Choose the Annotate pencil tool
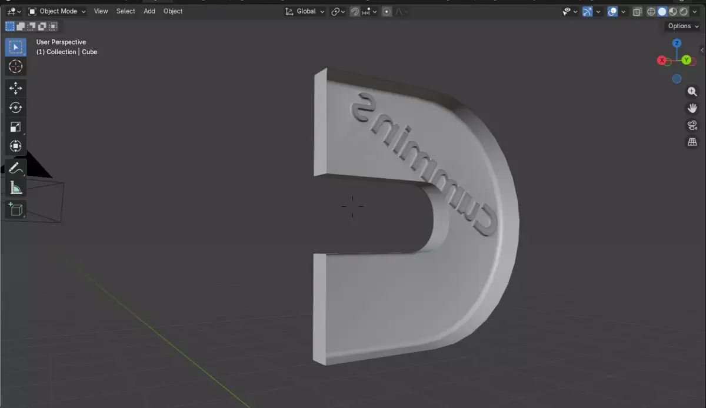Viewport: 706px width, 408px height. point(16,169)
